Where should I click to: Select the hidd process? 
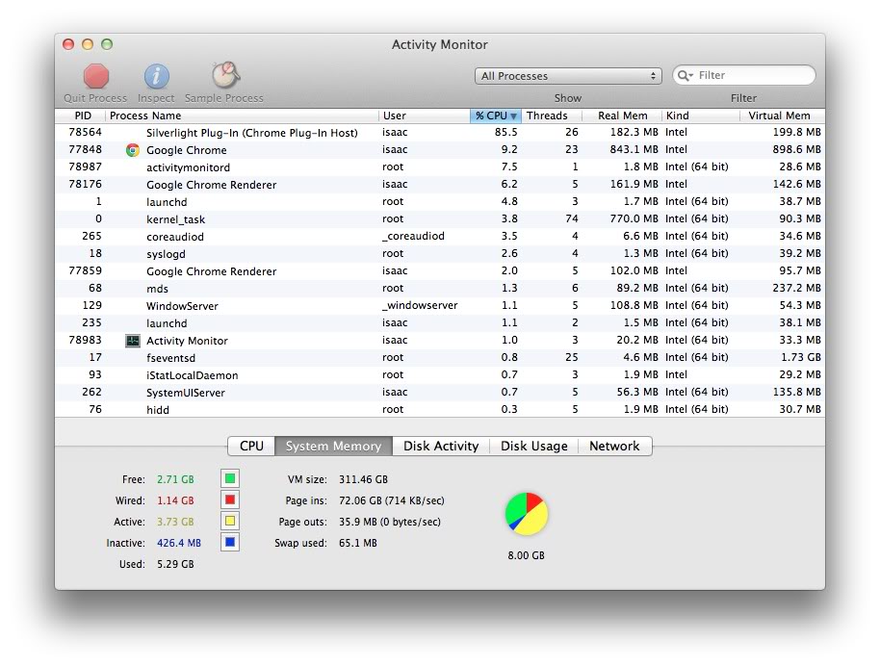(x=440, y=410)
